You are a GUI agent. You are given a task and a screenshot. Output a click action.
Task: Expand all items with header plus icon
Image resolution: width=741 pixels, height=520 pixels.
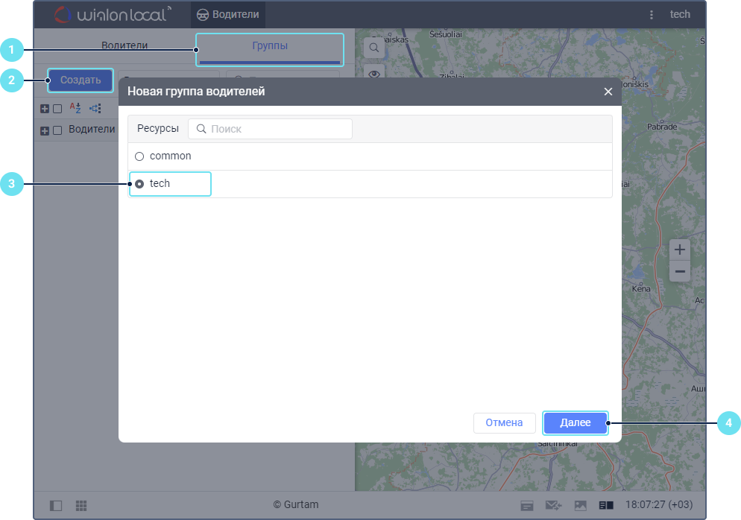[x=45, y=109]
